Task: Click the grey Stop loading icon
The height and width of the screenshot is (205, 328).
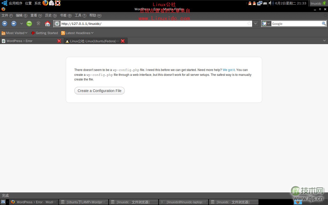Action: 38,24
